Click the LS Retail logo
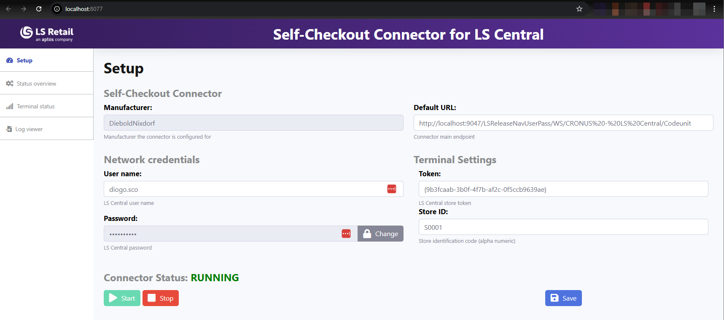 tap(47, 34)
